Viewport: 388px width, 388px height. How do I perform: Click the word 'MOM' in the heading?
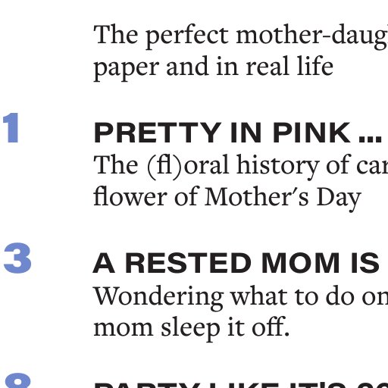click(x=301, y=263)
